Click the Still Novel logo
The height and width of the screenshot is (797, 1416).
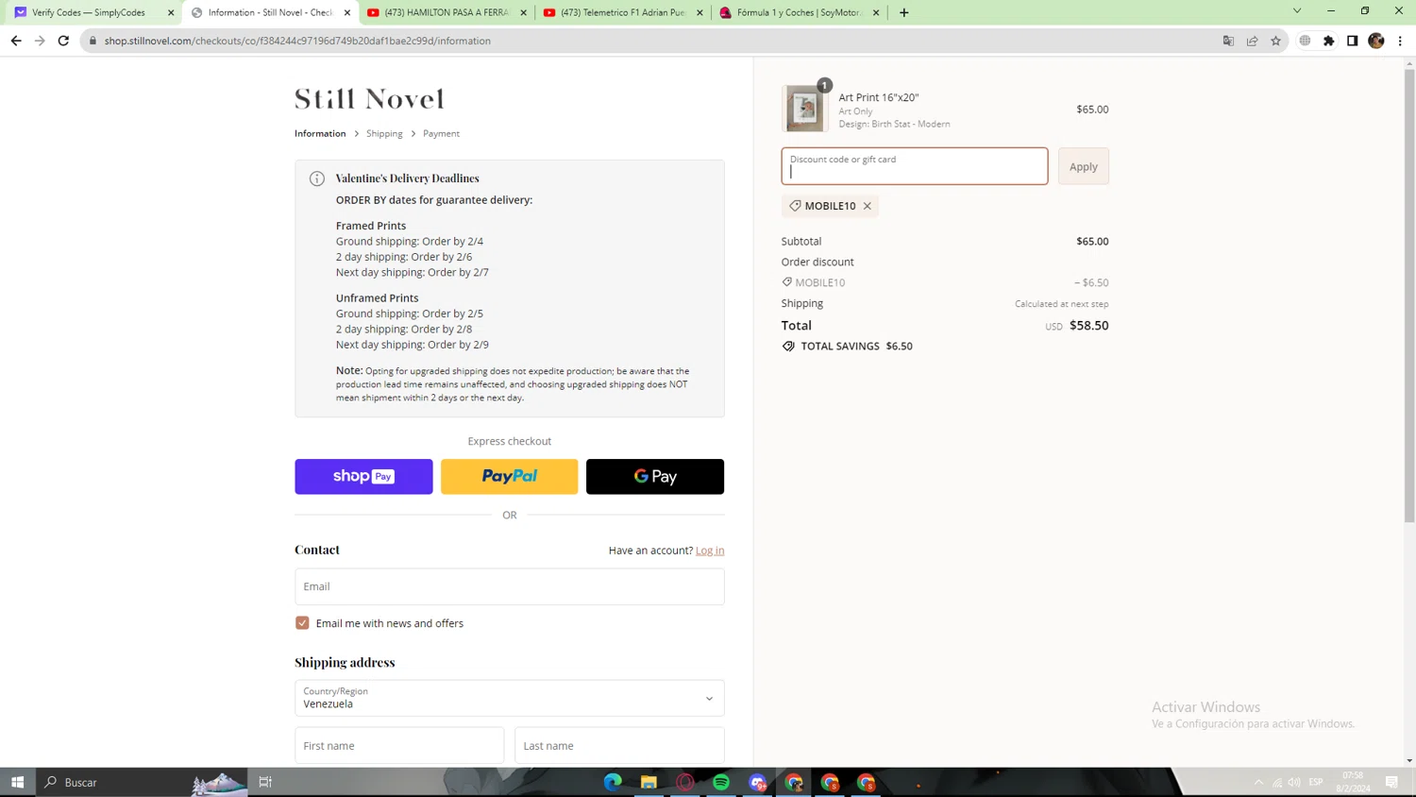(369, 98)
